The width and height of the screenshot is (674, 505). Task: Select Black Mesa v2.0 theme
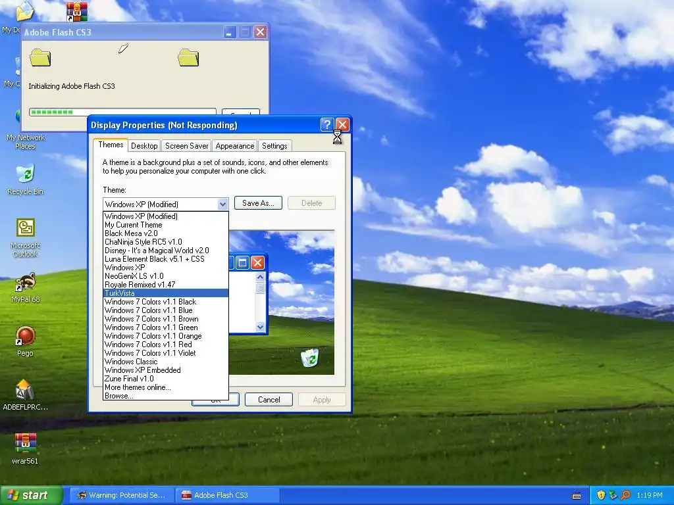coord(165,233)
